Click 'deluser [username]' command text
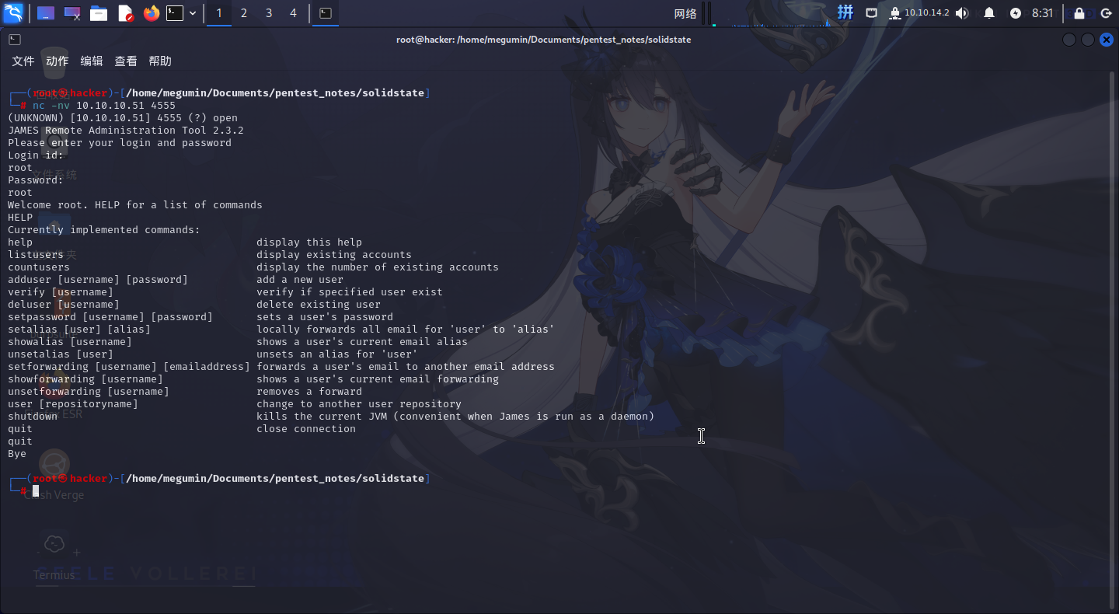 point(64,305)
